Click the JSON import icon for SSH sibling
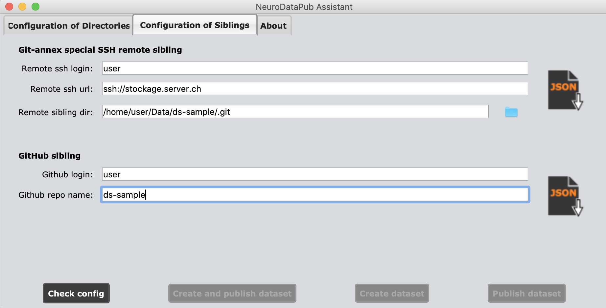Image resolution: width=606 pixels, height=308 pixels. pyautogui.click(x=565, y=90)
